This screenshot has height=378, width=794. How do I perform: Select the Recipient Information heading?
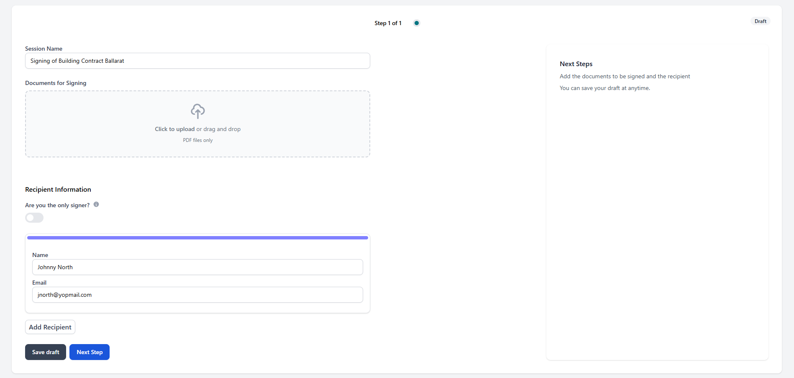58,189
